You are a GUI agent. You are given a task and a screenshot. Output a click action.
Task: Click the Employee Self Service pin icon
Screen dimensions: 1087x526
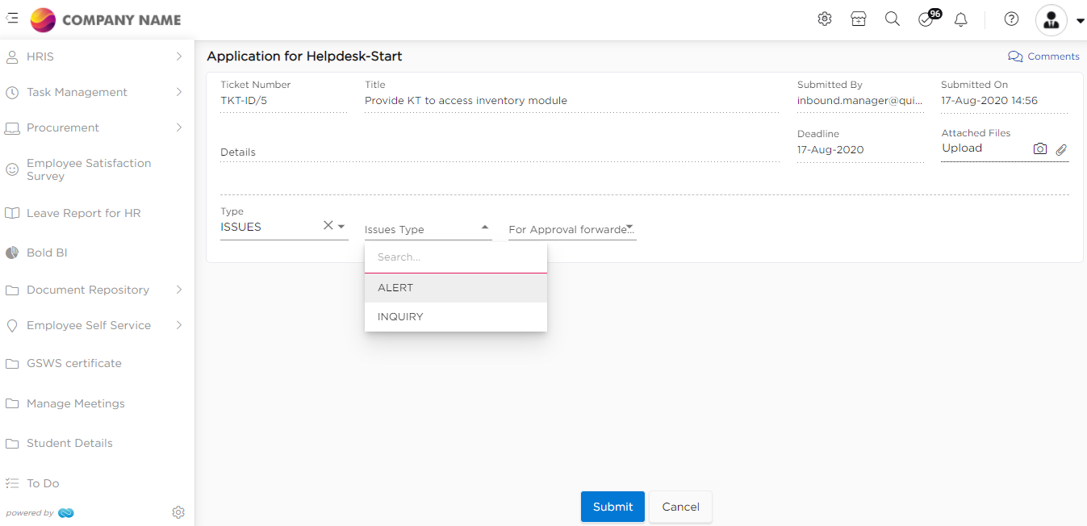point(12,326)
